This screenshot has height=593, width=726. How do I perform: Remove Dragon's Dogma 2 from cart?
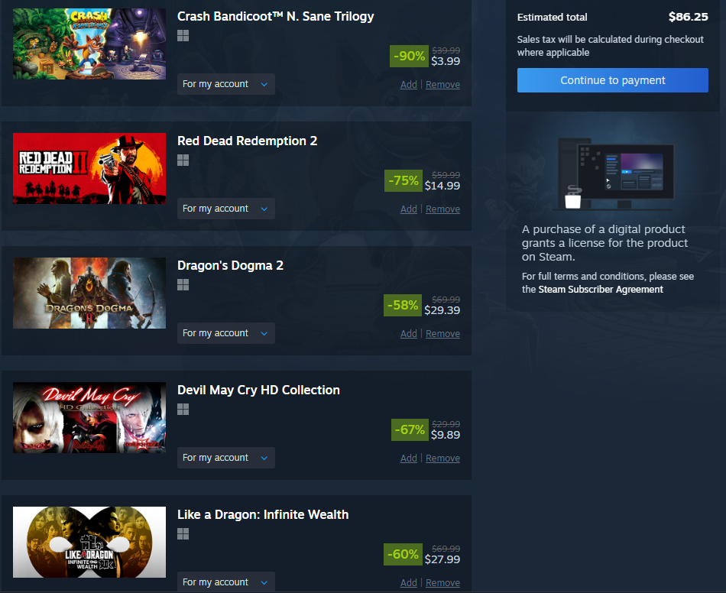442,334
